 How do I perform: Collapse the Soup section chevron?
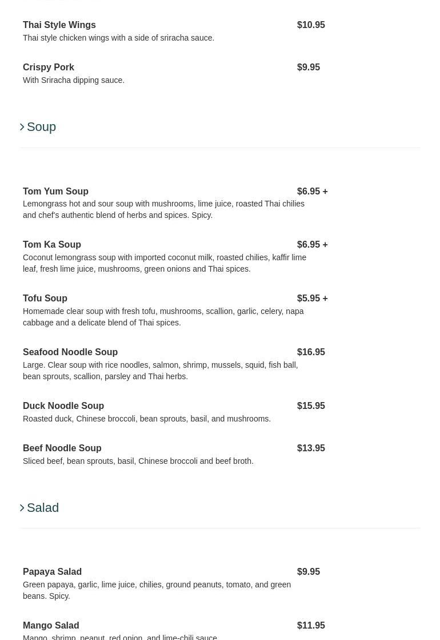pyautogui.click(x=22, y=127)
